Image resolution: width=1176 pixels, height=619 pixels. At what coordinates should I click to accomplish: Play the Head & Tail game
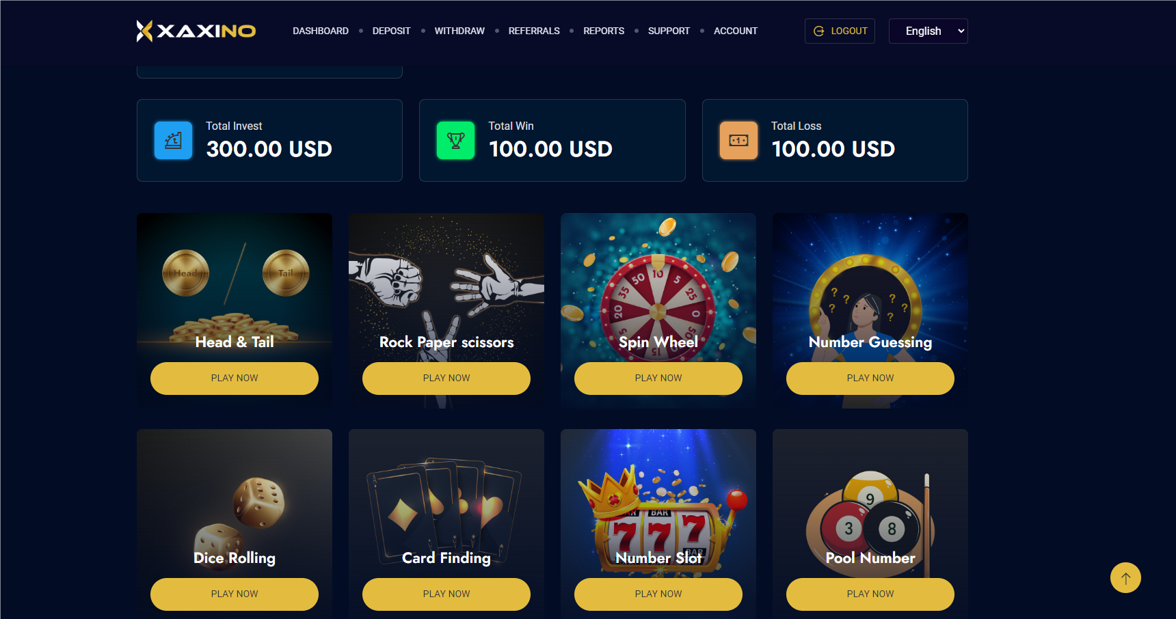(235, 379)
